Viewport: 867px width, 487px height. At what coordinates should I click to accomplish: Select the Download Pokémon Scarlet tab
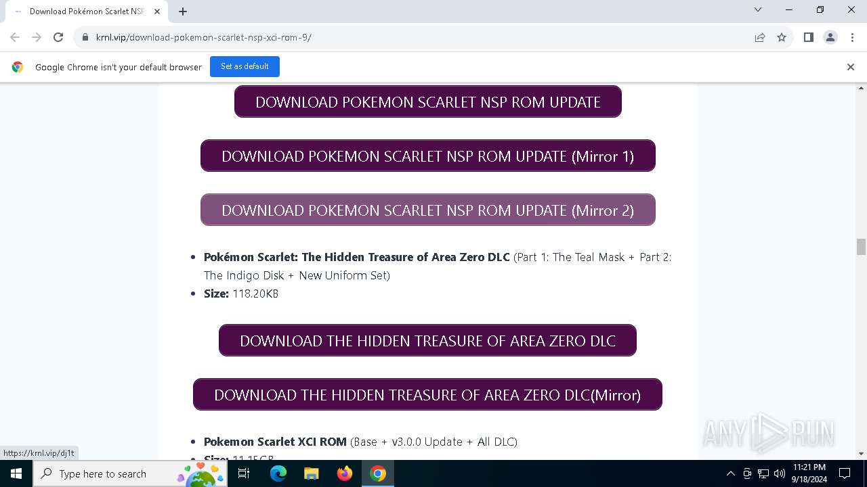(87, 11)
